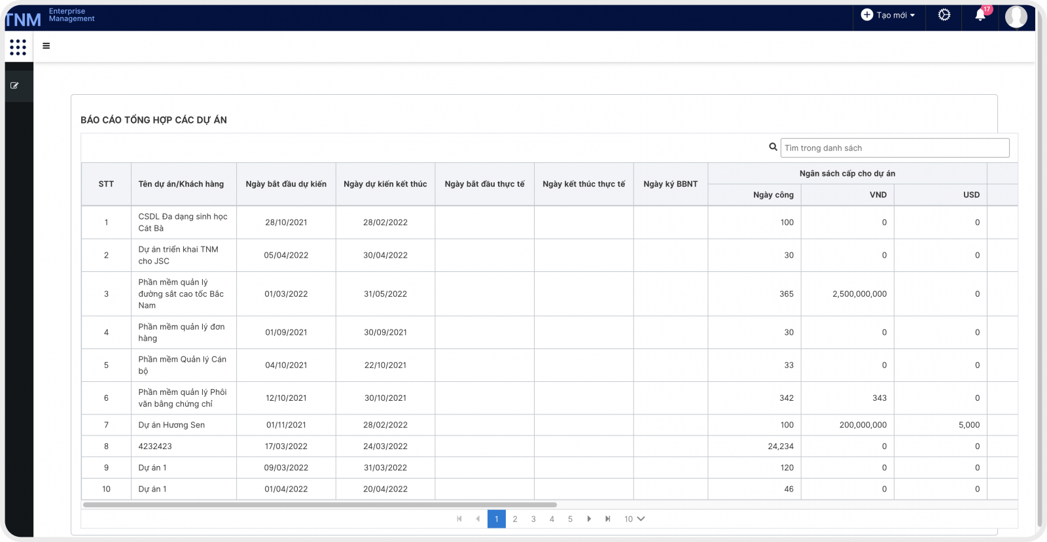Click the Ngày bắt đầu thực tế header
1047x542 pixels.
[x=485, y=184]
